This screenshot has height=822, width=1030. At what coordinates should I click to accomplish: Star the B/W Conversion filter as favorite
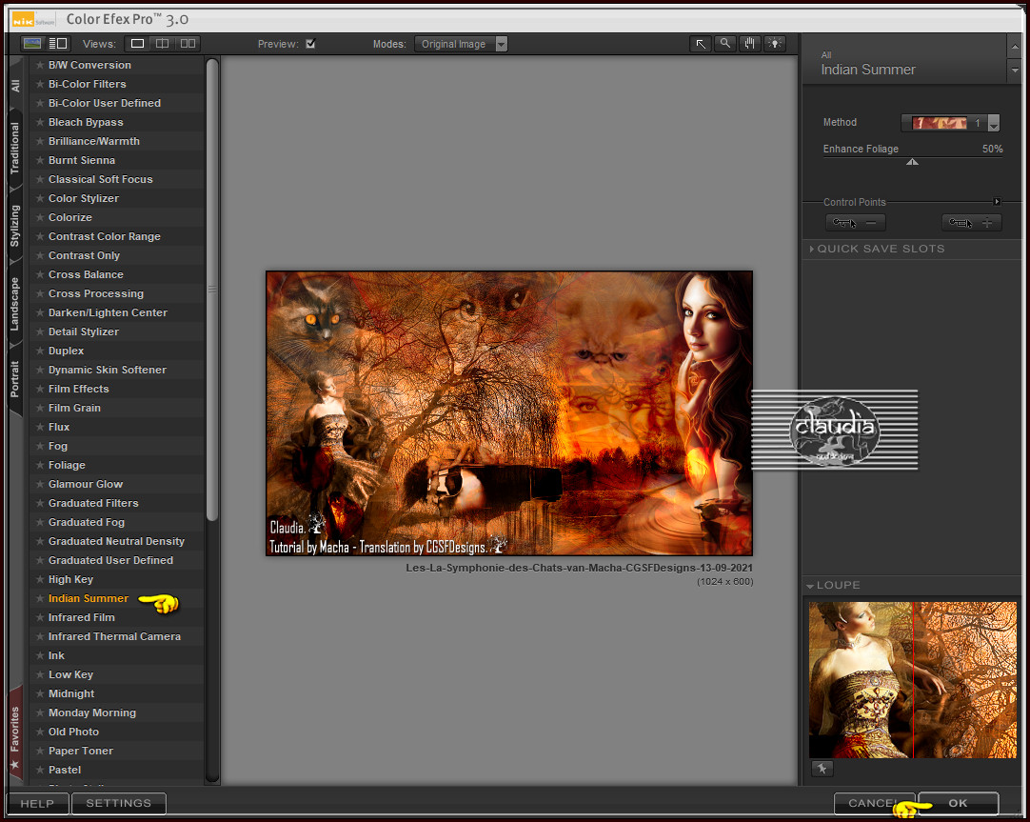tap(40, 65)
